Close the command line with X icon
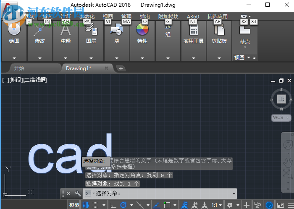Viewport: 294px width, 209px height. 68,193
